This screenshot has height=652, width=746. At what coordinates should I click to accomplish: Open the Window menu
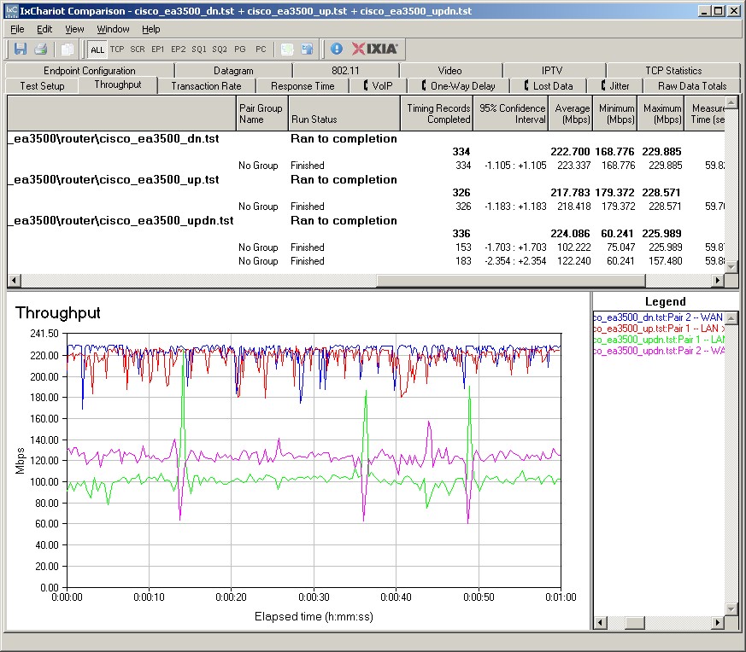click(113, 29)
